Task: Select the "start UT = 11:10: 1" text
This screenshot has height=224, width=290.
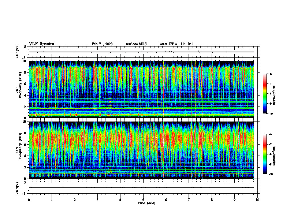Action: coord(177,44)
